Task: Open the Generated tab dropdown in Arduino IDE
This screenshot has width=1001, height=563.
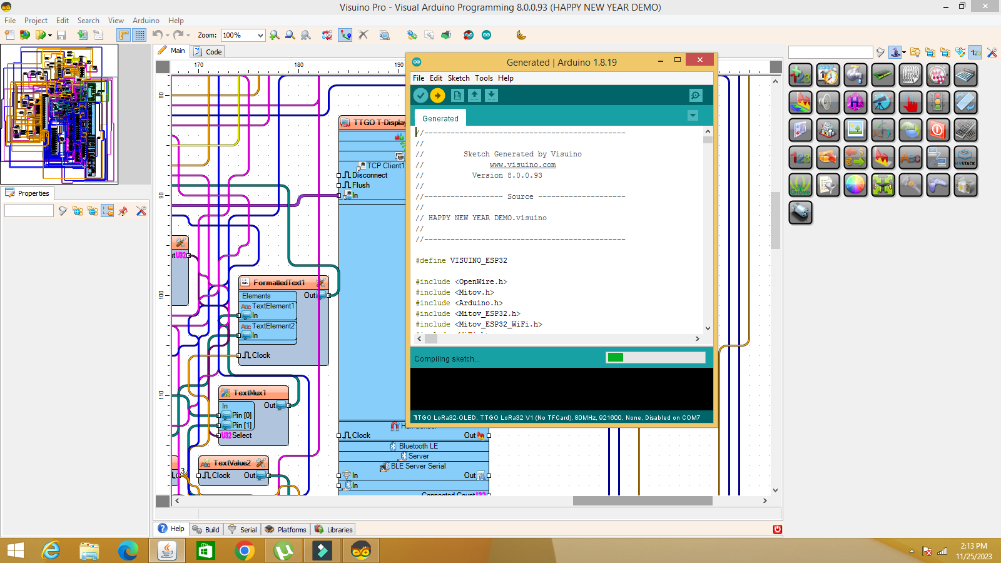Action: pyautogui.click(x=692, y=115)
